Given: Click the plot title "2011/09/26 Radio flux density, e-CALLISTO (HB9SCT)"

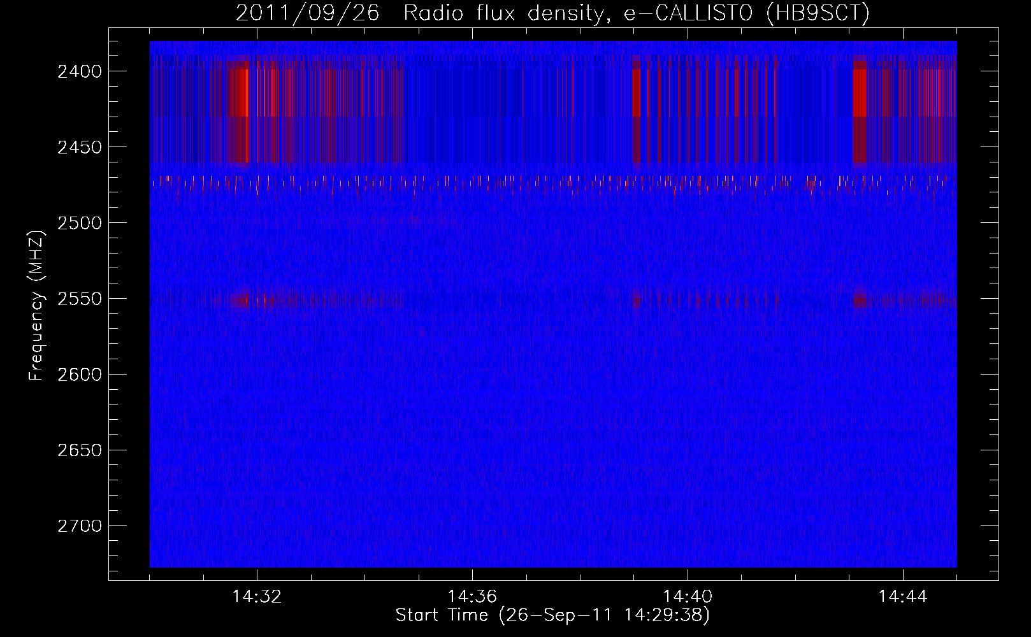Looking at the screenshot, I should click(552, 13).
